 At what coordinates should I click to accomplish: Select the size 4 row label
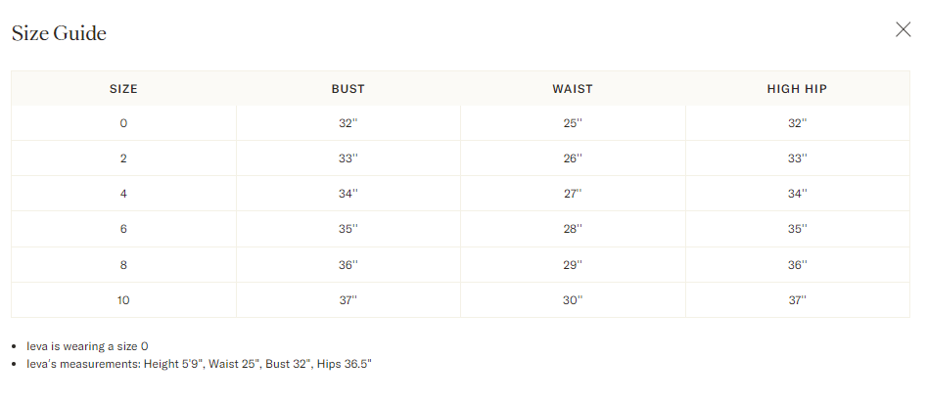point(123,194)
